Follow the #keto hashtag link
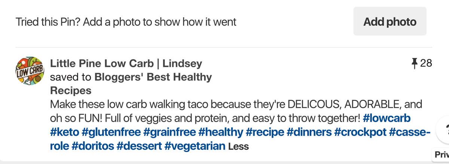 tap(64, 132)
